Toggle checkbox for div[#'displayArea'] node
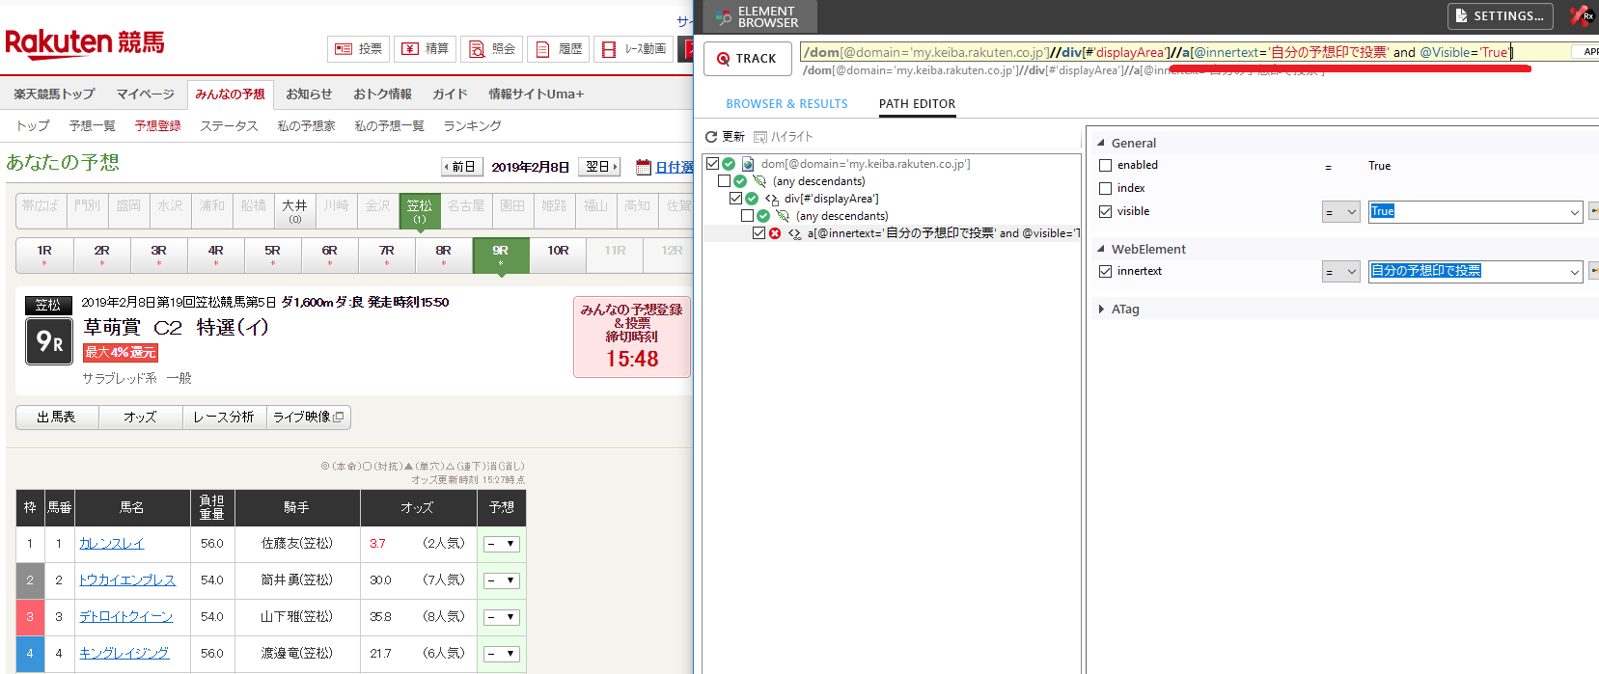The height and width of the screenshot is (674, 1599). (735, 199)
